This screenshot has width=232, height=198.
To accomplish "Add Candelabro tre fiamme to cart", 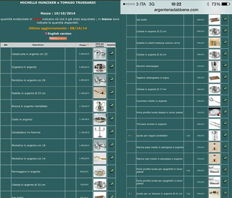I will [x=111, y=132].
